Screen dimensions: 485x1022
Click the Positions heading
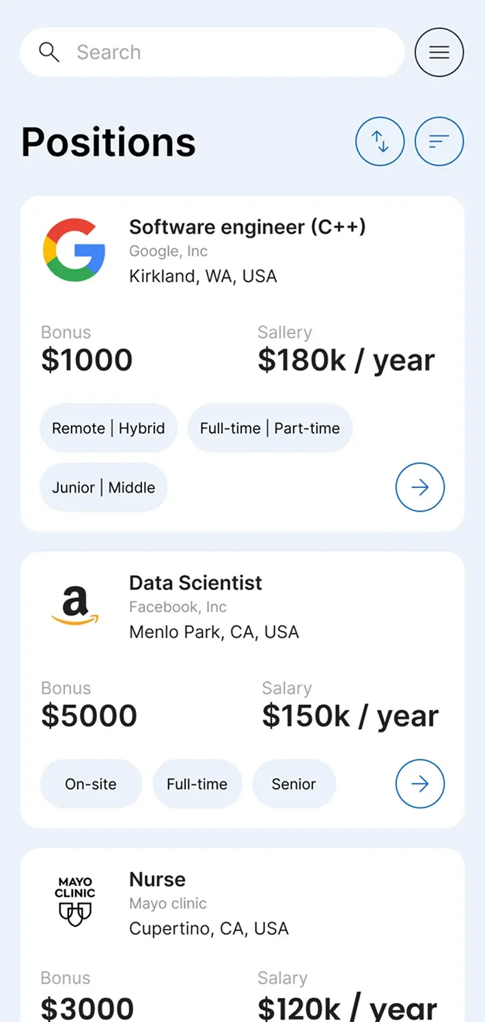(109, 142)
